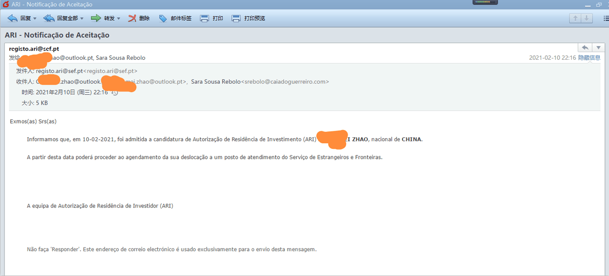Image resolution: width=609 pixels, height=276 pixels.
Task: Click the Reply All (回复全部) icon
Action: [49, 18]
